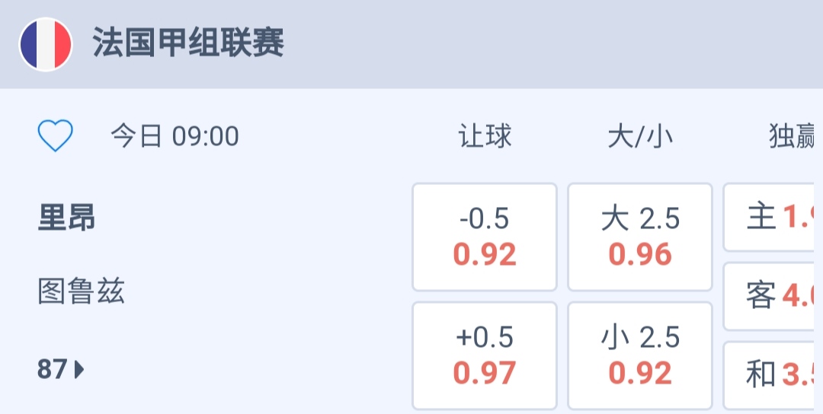Select the 独赢 moneyline column header
The width and height of the screenshot is (823, 414).
coord(794,136)
